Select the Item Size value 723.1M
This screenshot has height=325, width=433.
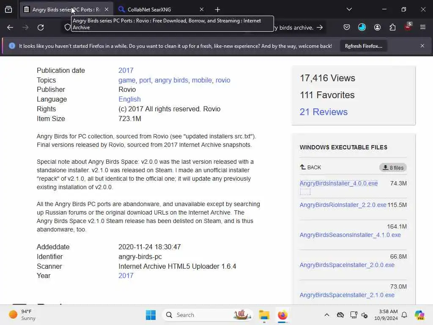click(130, 119)
